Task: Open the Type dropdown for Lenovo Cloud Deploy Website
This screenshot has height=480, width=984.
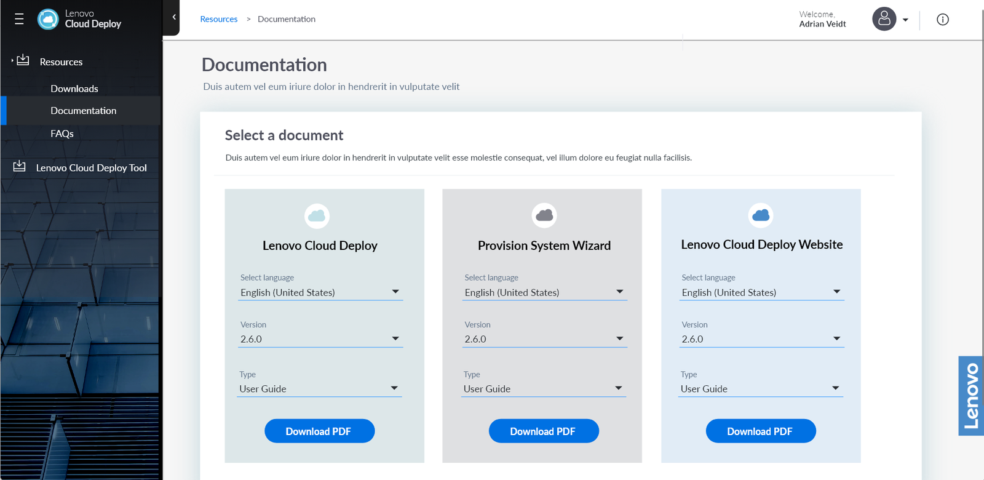Action: click(760, 389)
